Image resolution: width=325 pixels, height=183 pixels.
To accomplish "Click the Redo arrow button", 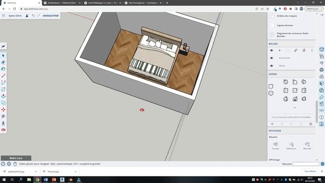I will tap(39, 16).
